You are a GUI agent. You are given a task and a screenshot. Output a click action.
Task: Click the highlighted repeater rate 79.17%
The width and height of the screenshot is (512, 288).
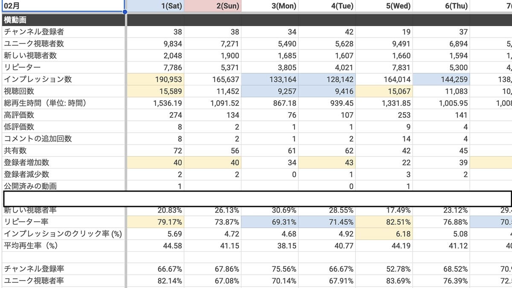(156, 222)
